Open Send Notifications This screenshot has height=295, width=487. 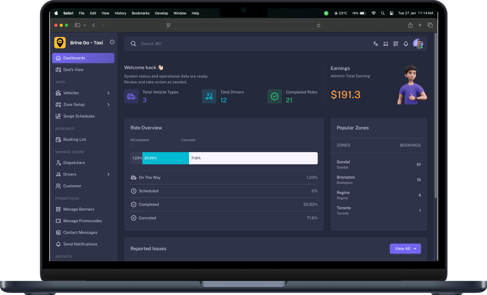tap(83, 244)
